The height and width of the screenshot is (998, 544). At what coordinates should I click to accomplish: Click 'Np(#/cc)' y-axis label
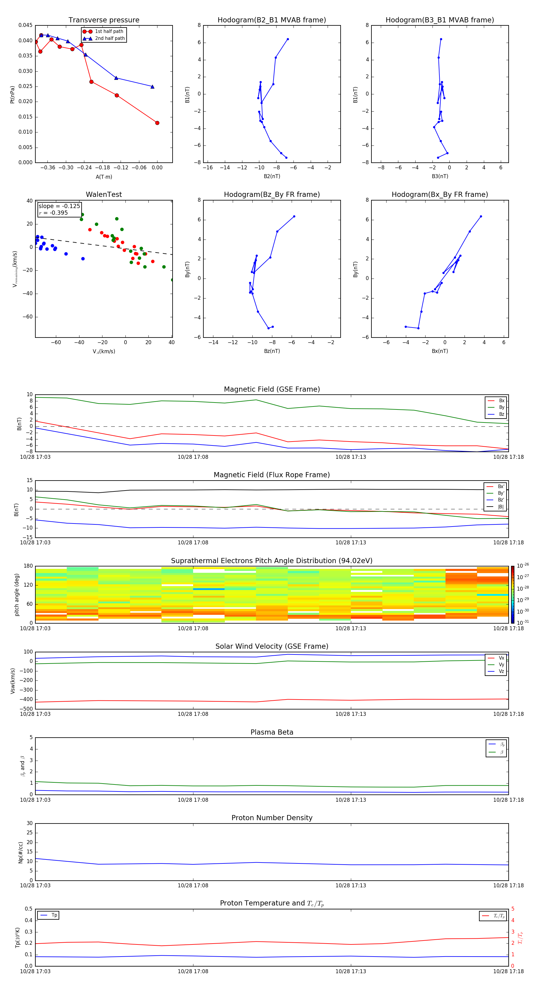point(21,852)
